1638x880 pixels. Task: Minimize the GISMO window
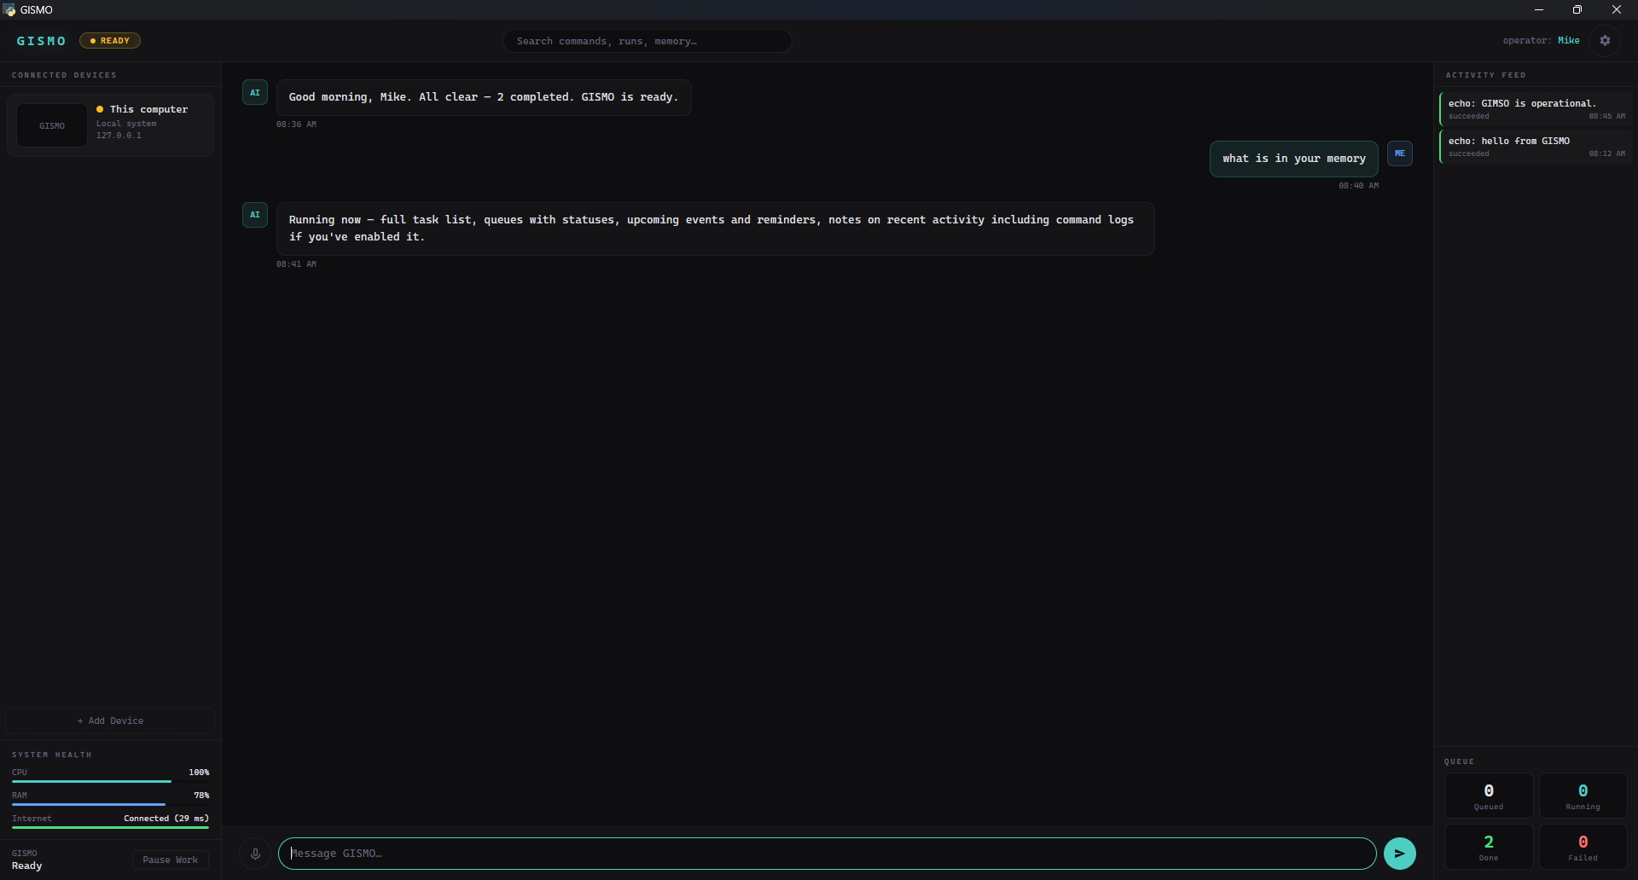pos(1539,9)
